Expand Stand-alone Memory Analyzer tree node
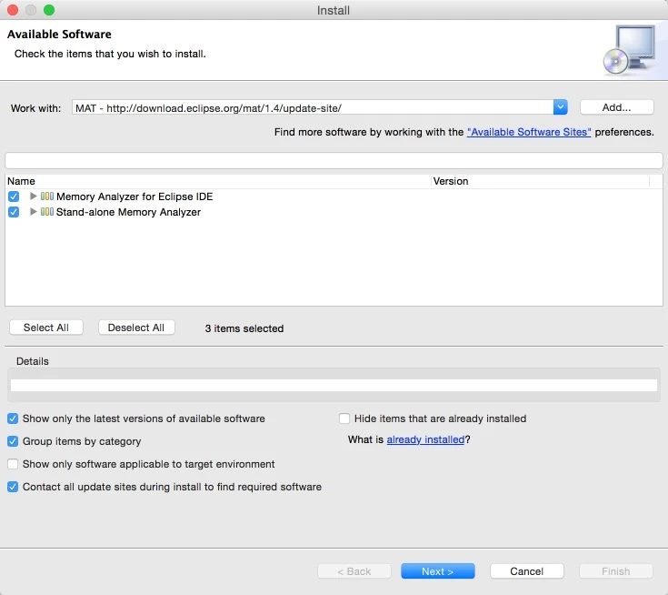 (x=34, y=212)
